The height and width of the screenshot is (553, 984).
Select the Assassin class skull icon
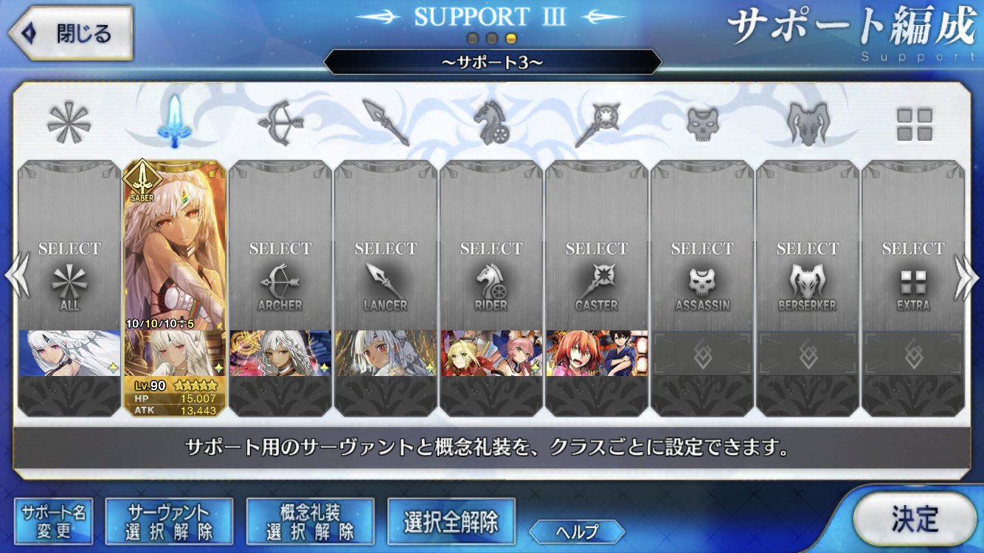point(702,124)
